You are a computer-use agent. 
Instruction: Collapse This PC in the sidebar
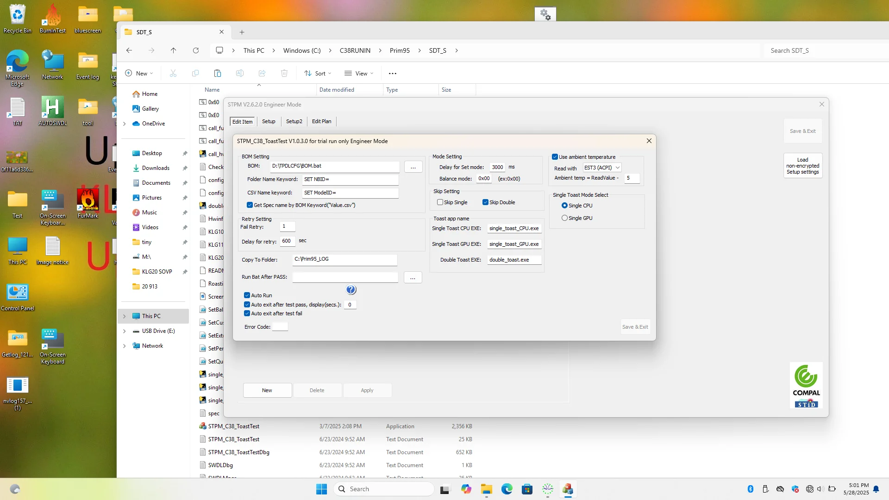(124, 316)
